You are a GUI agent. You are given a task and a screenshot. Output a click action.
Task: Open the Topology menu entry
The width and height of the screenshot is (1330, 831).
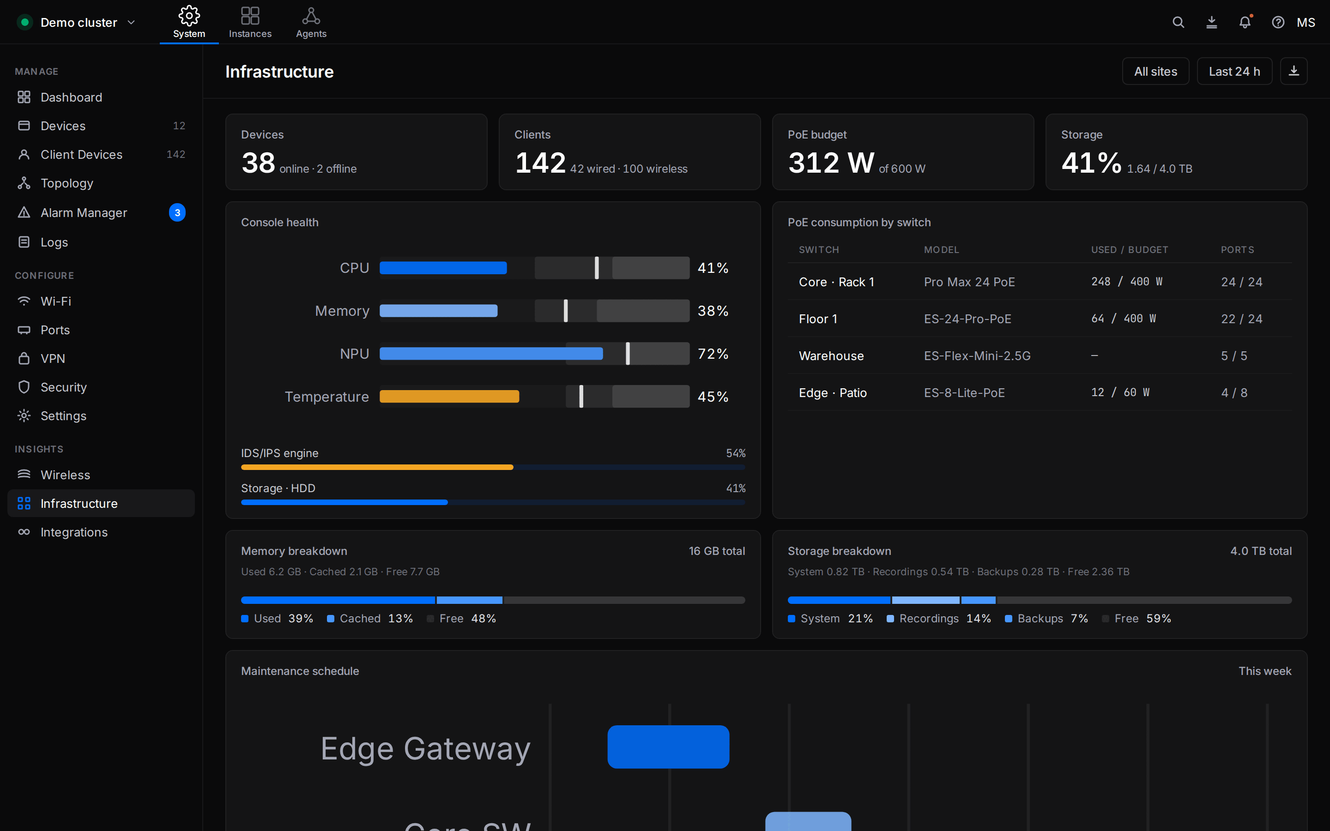pos(101,183)
